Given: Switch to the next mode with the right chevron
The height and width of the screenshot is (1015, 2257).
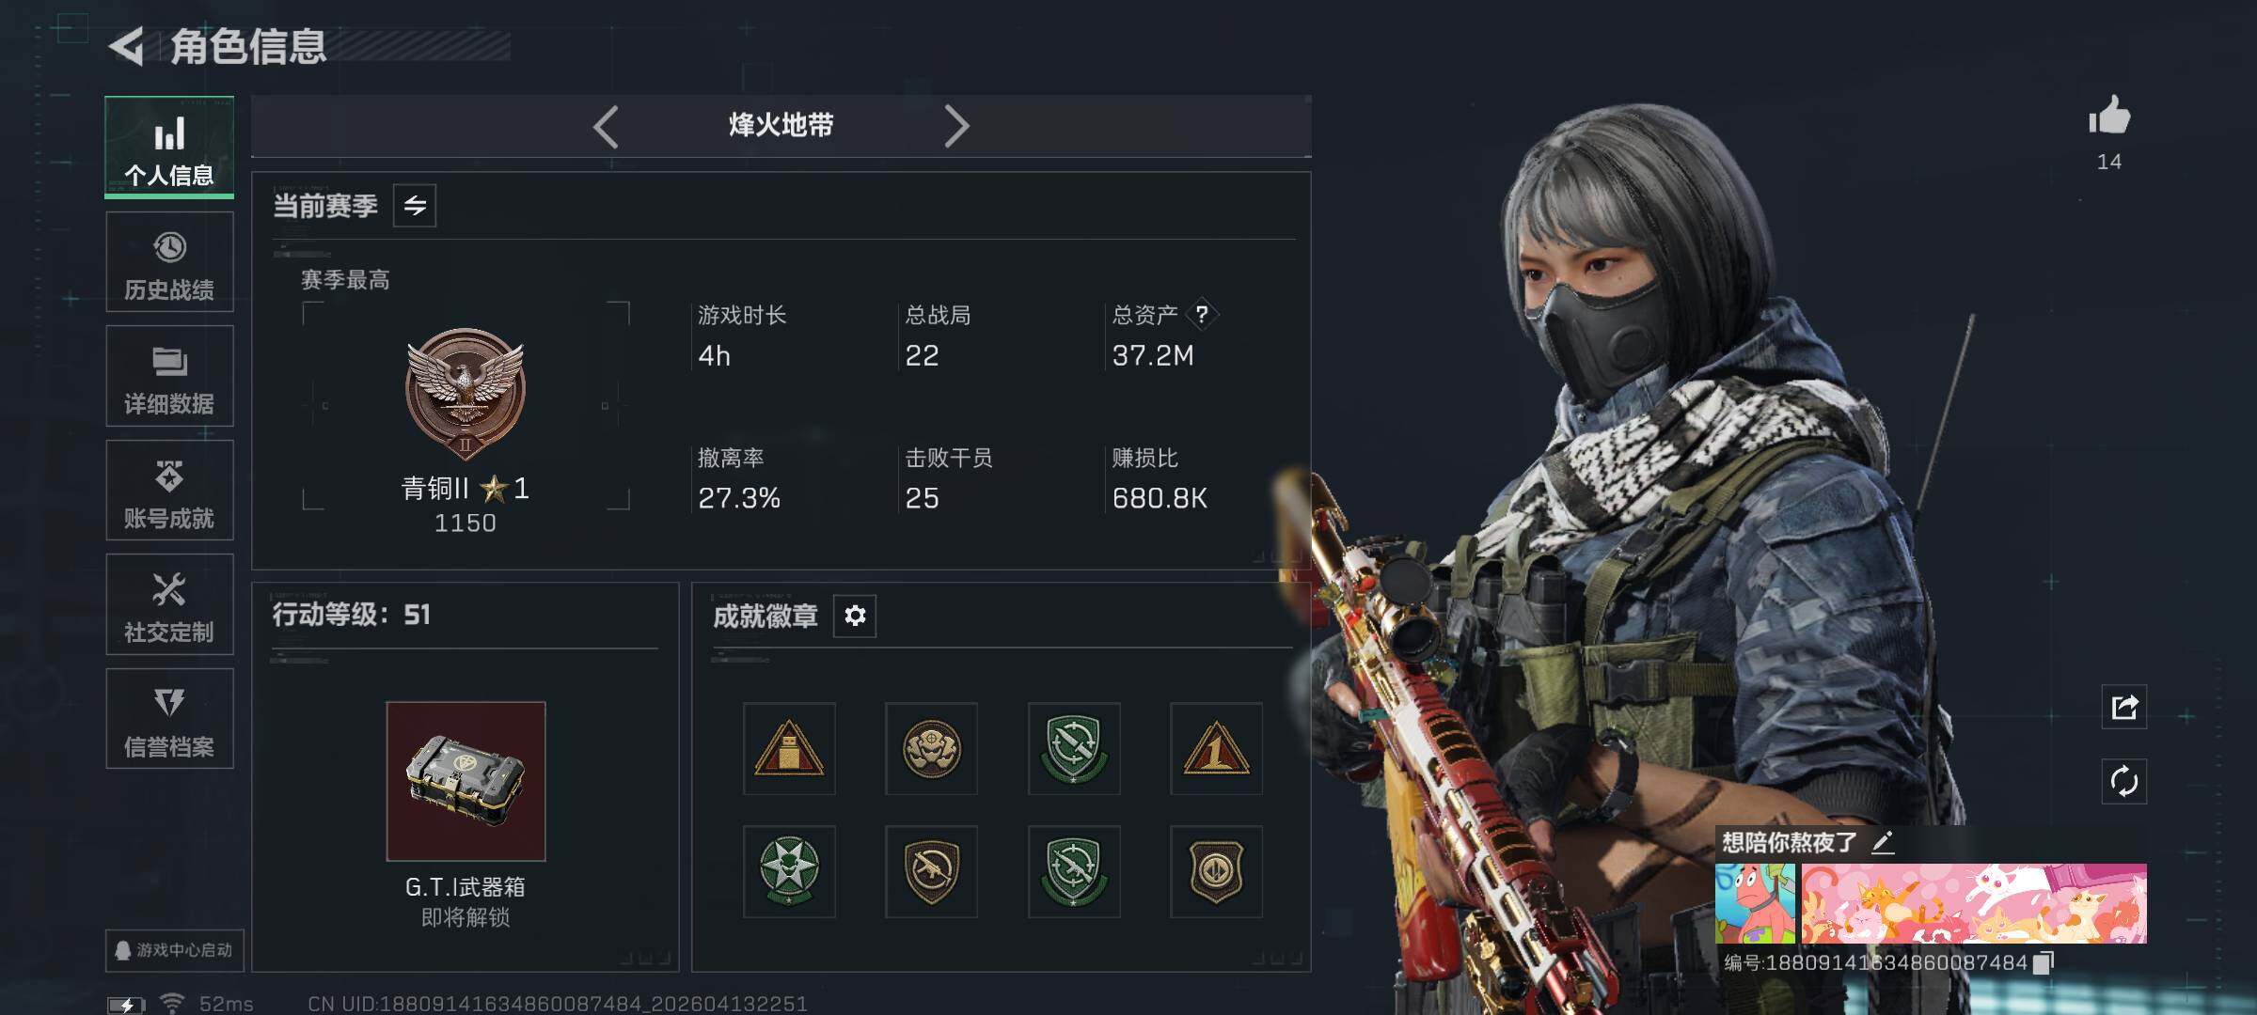Looking at the screenshot, I should (x=956, y=126).
